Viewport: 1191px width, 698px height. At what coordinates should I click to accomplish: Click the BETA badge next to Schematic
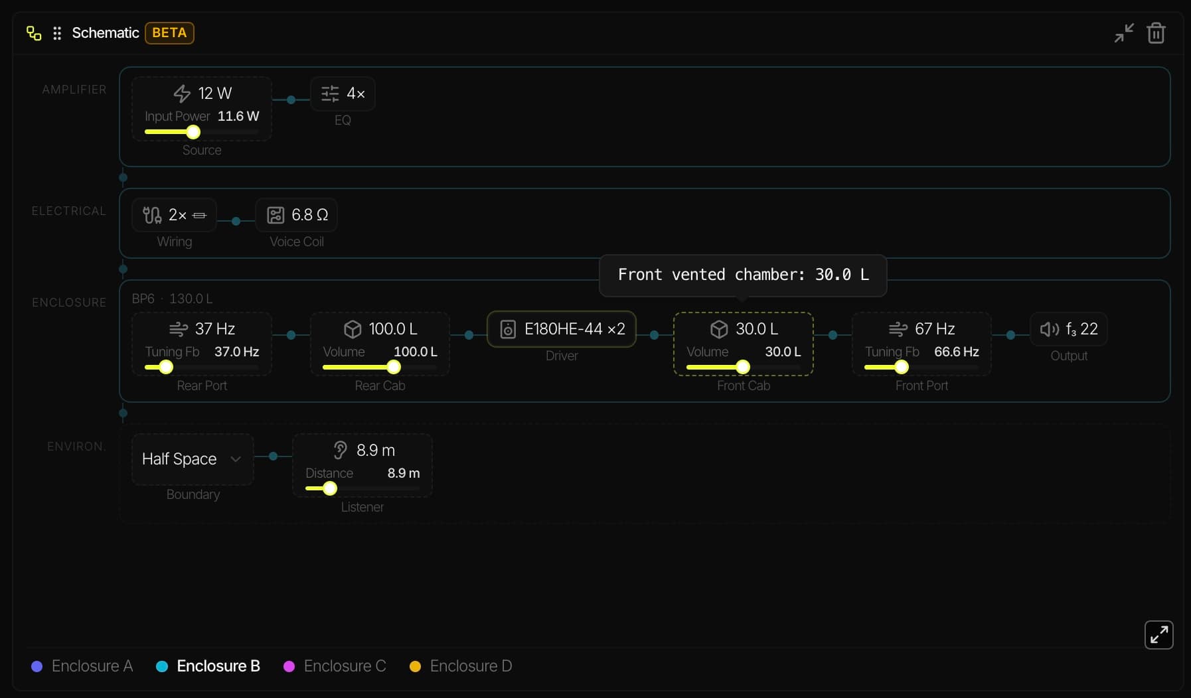169,32
